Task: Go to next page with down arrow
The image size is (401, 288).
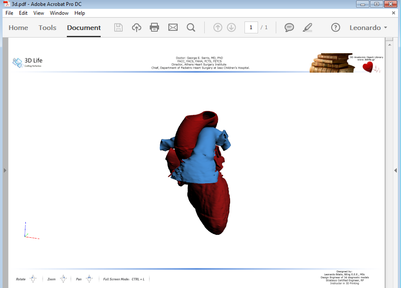Action: pyautogui.click(x=231, y=27)
